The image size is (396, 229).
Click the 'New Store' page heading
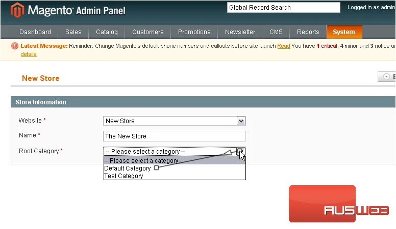point(41,78)
